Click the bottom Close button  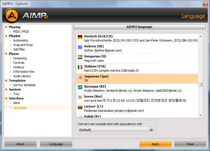tap(190, 144)
